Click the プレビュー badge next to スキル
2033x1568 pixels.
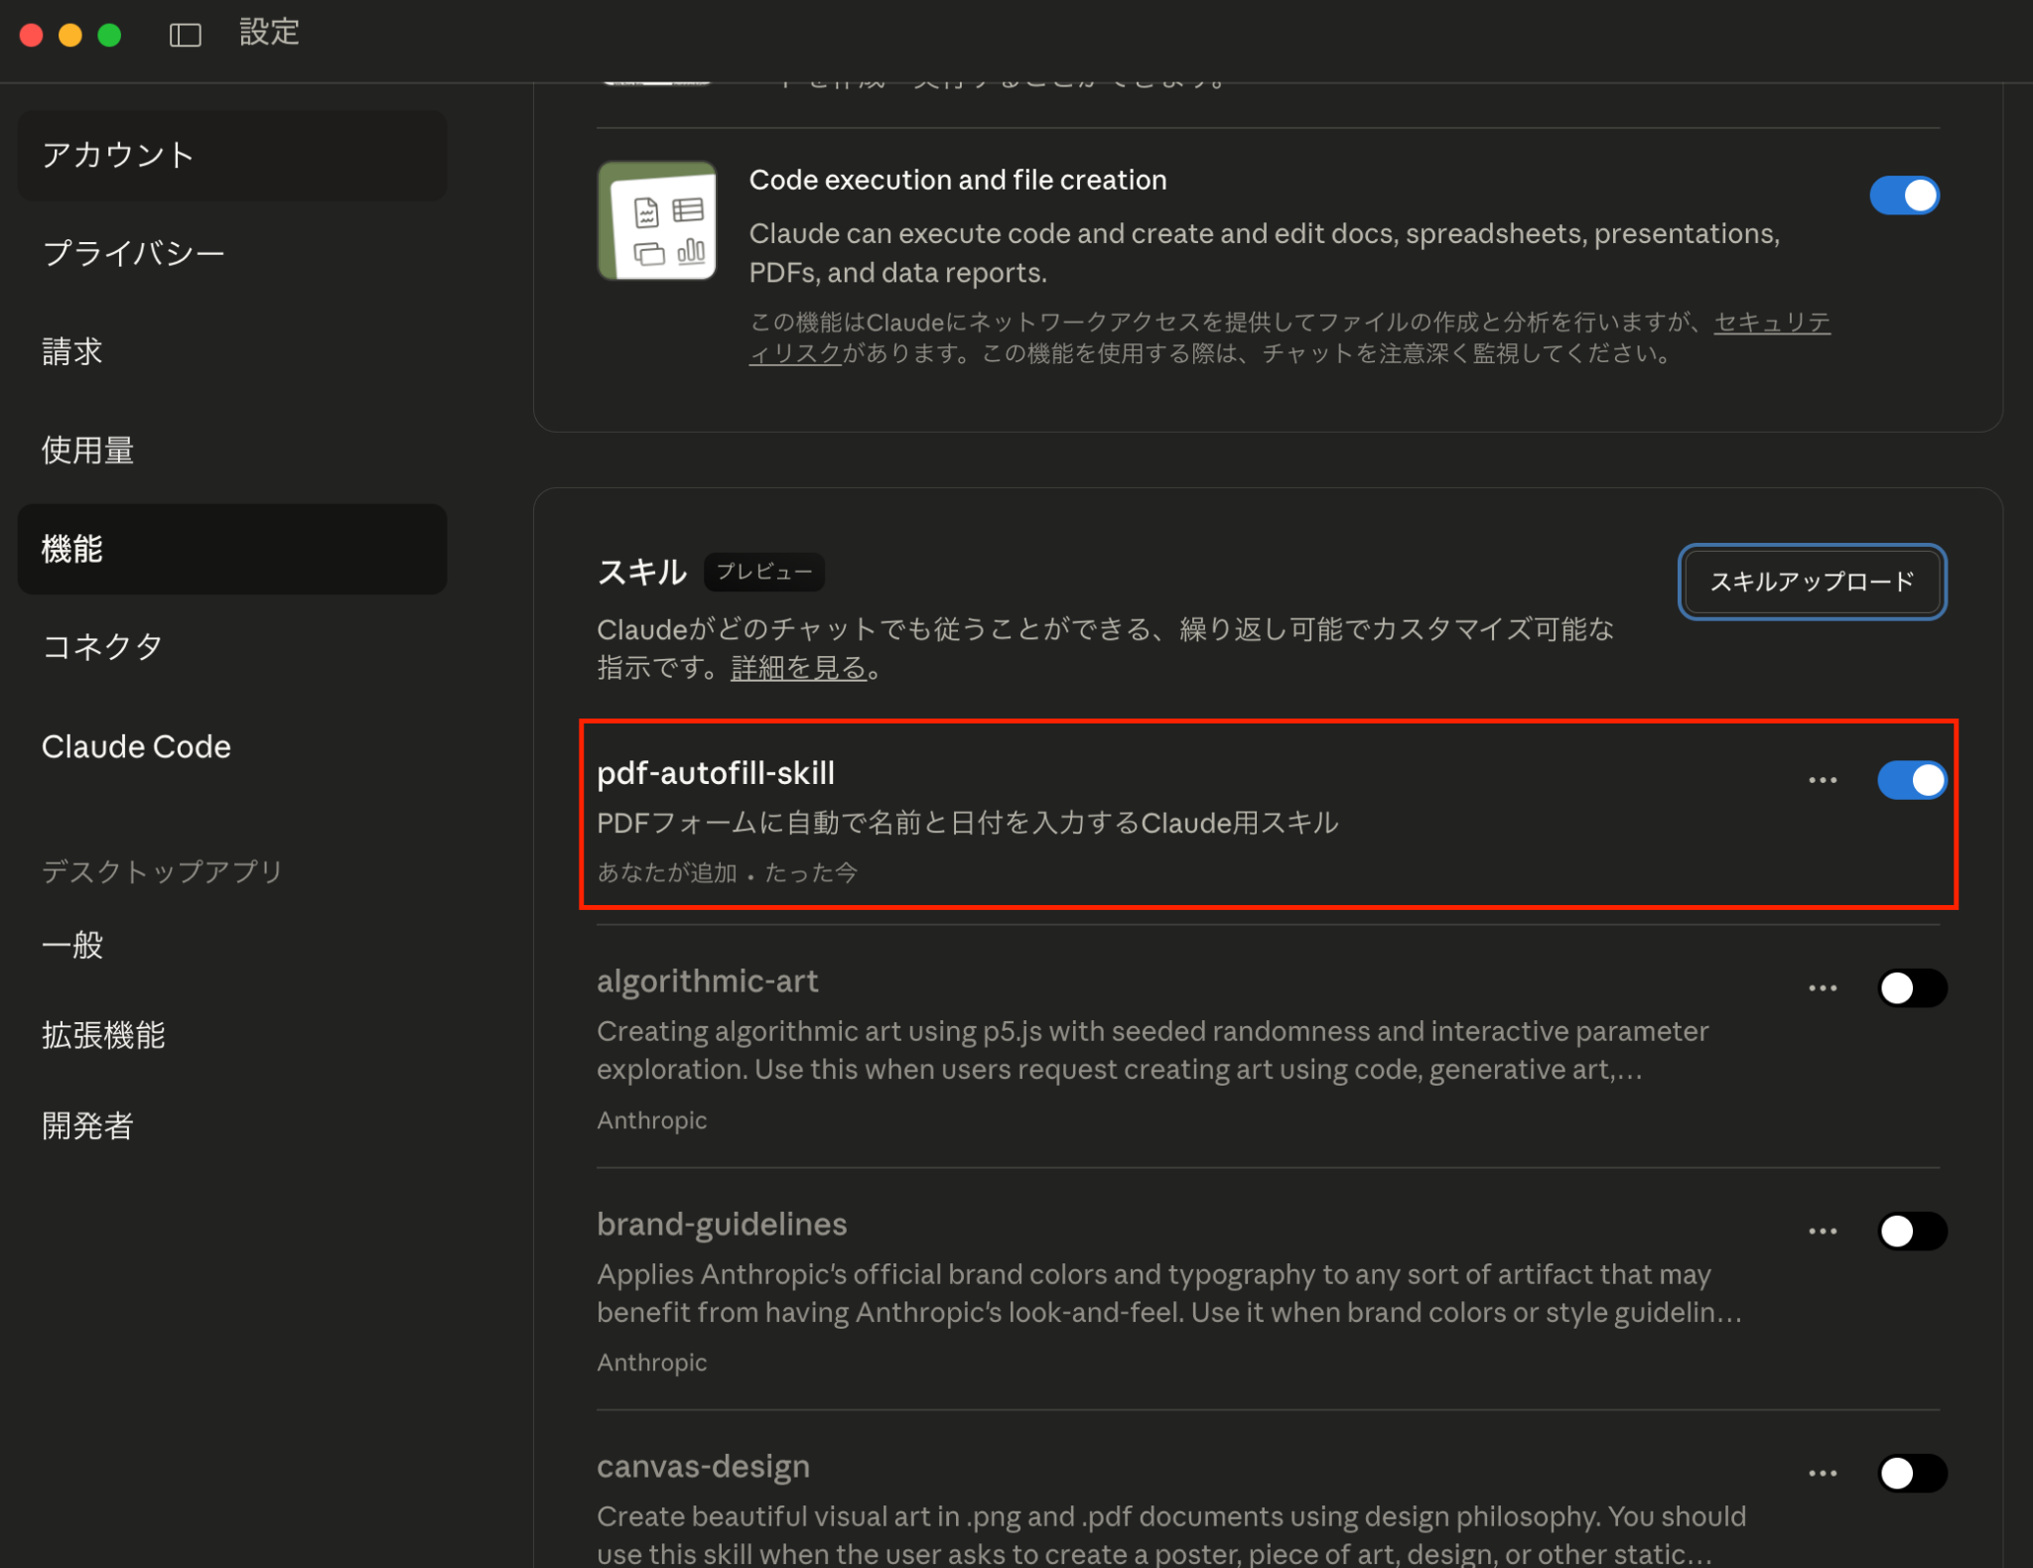click(x=763, y=572)
